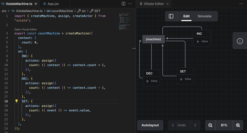The image size is (247, 133).
Task: Switch to Edit mode
Action: [x=186, y=16]
